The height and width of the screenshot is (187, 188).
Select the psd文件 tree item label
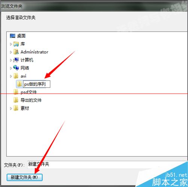coord(29,92)
